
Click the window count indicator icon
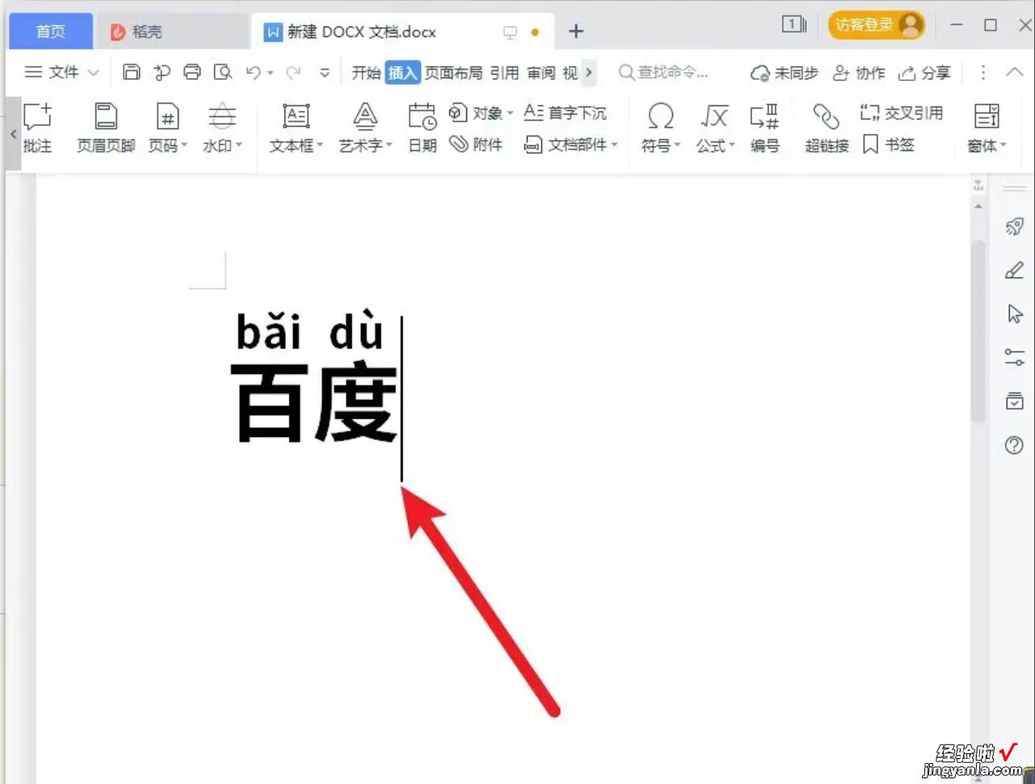[x=794, y=25]
